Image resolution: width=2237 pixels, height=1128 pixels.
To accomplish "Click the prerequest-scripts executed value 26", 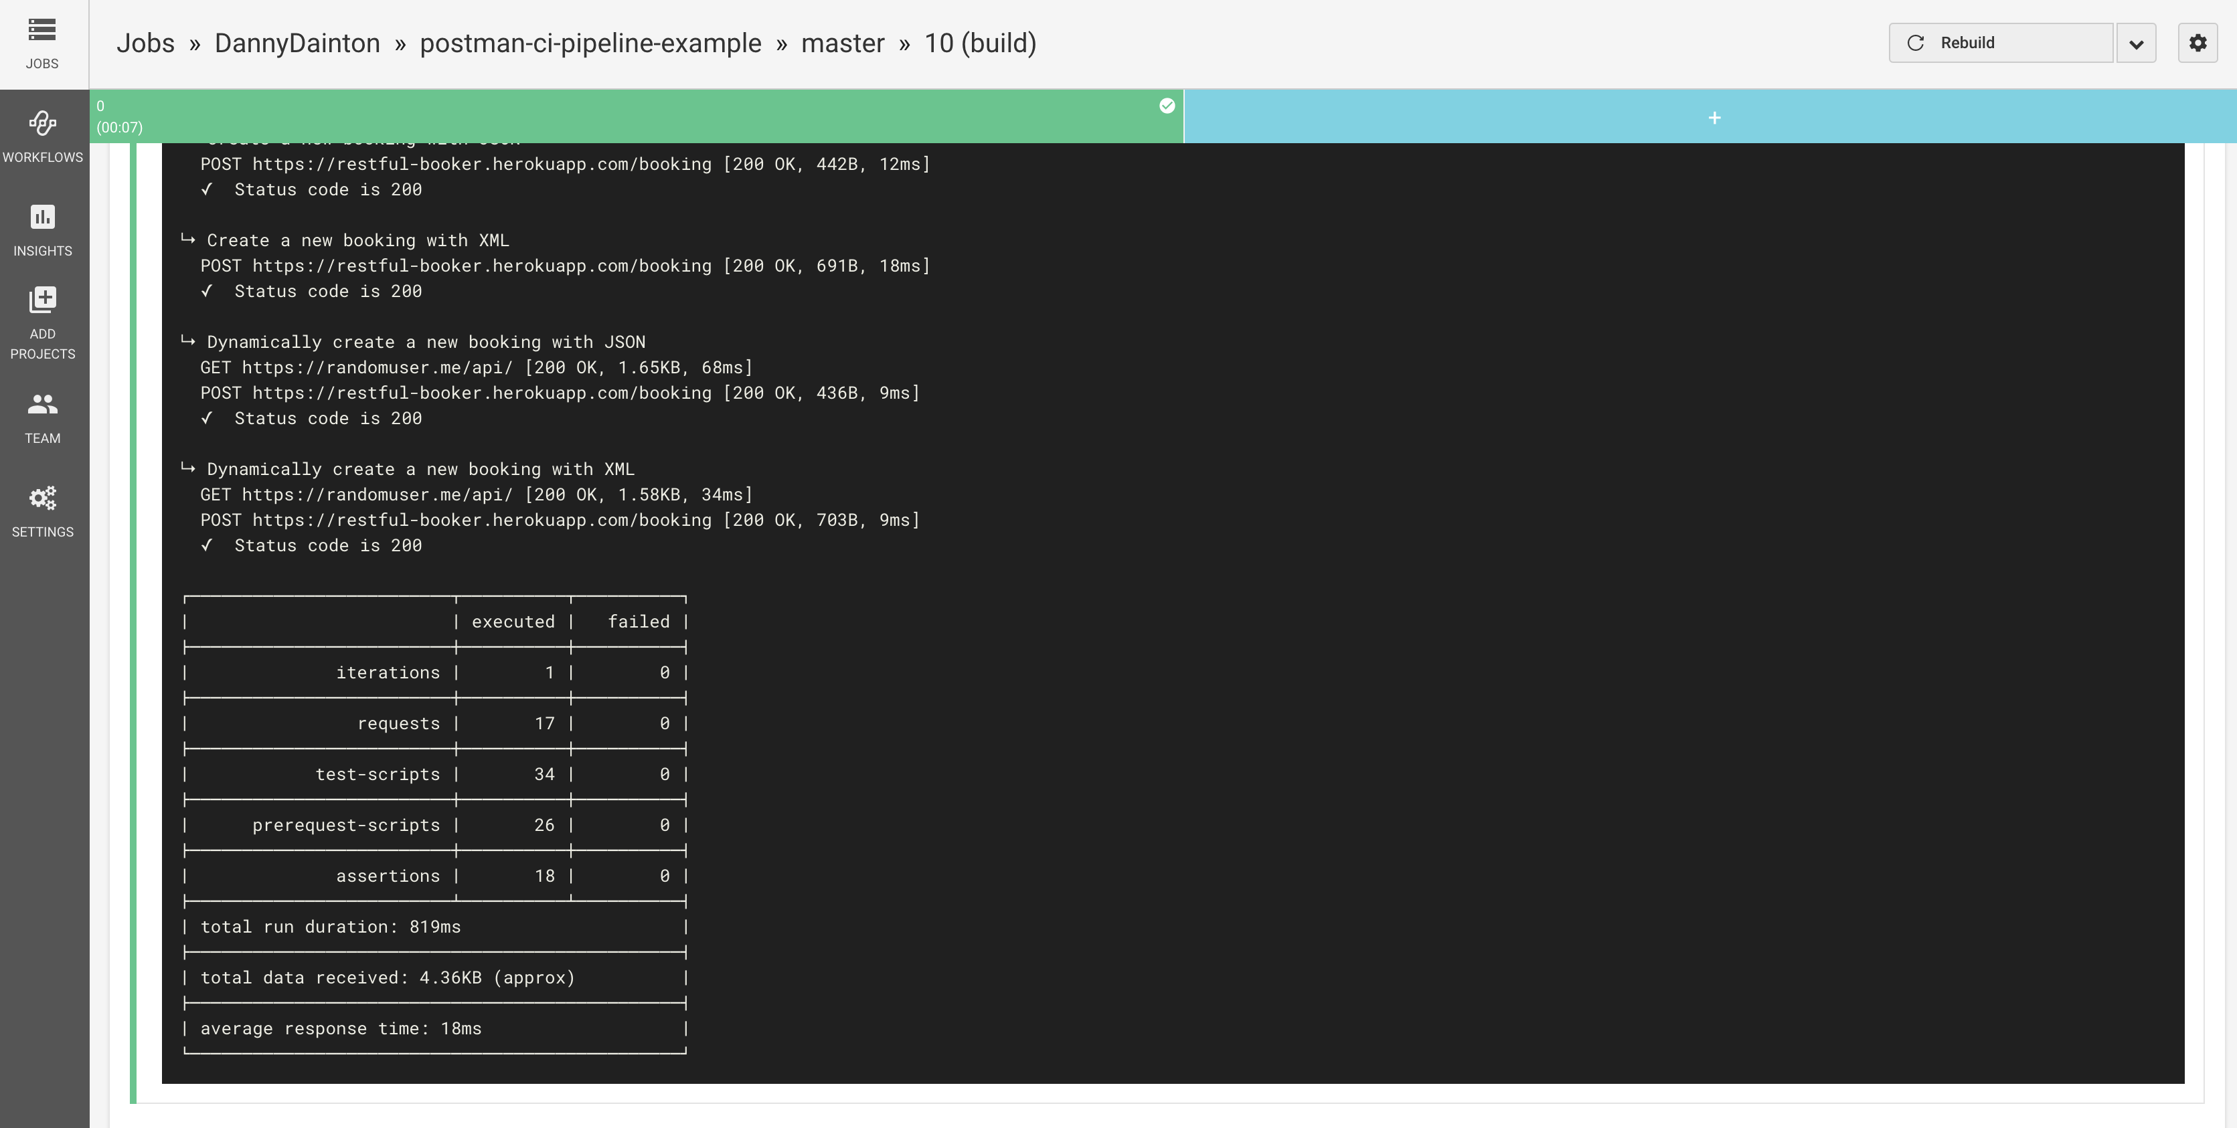I will click(x=544, y=825).
